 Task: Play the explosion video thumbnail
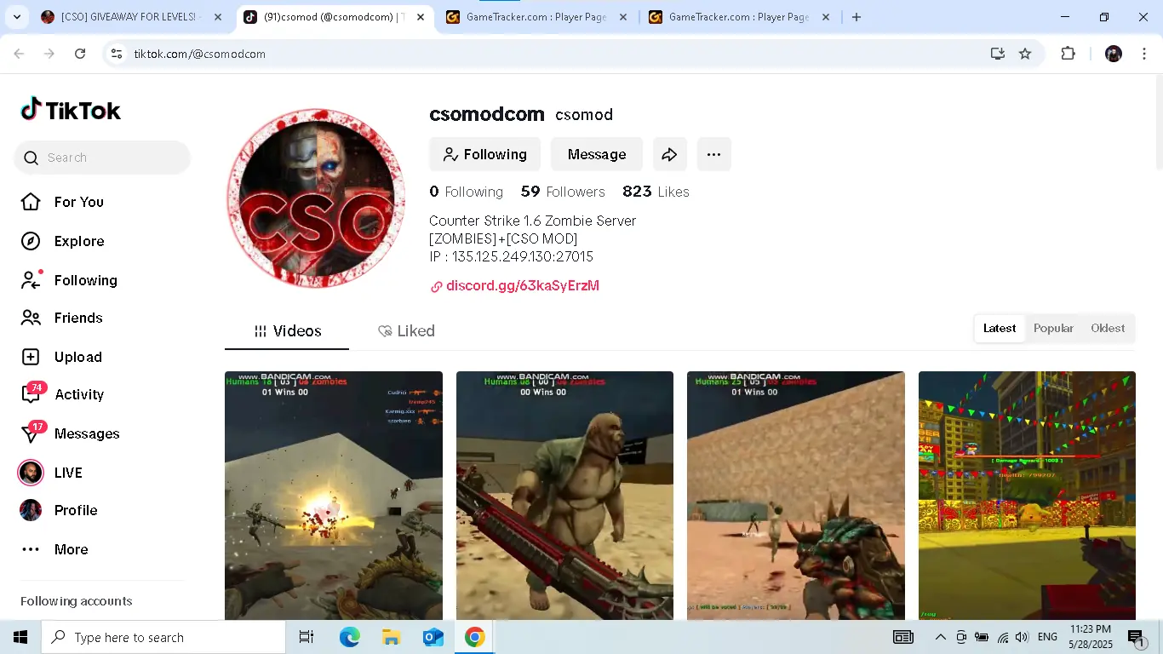(334, 496)
